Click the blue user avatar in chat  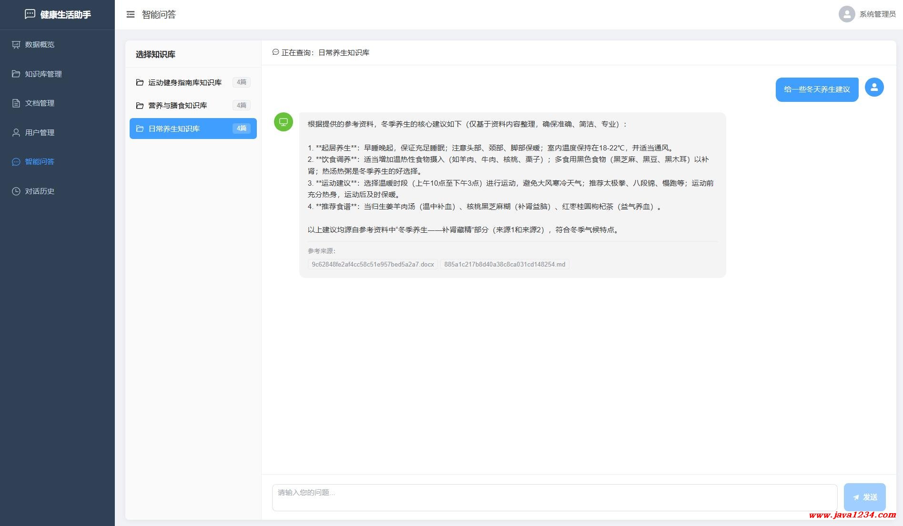pyautogui.click(x=874, y=88)
